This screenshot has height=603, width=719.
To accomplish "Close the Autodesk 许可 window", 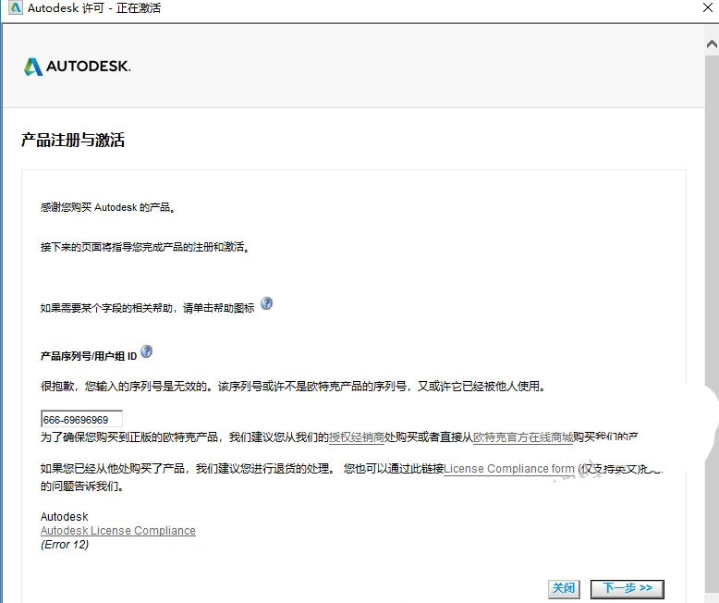I will (x=708, y=7).
